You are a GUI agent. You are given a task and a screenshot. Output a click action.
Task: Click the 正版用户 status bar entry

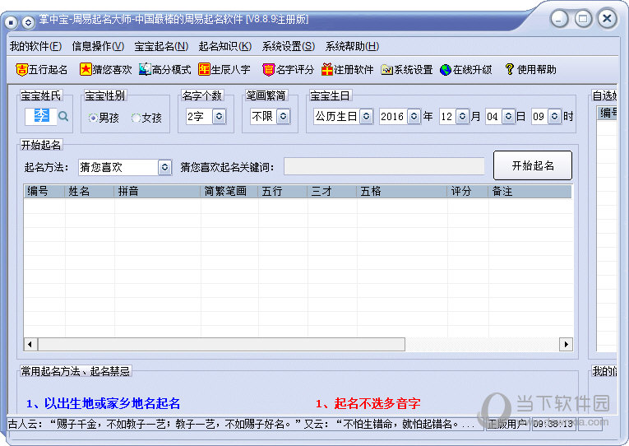coord(507,424)
